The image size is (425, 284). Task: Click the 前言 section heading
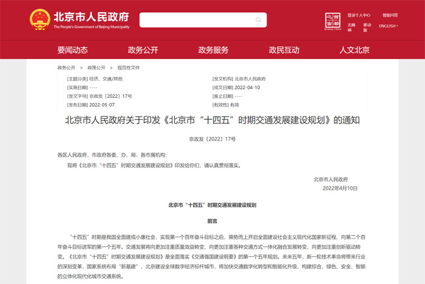(212, 221)
